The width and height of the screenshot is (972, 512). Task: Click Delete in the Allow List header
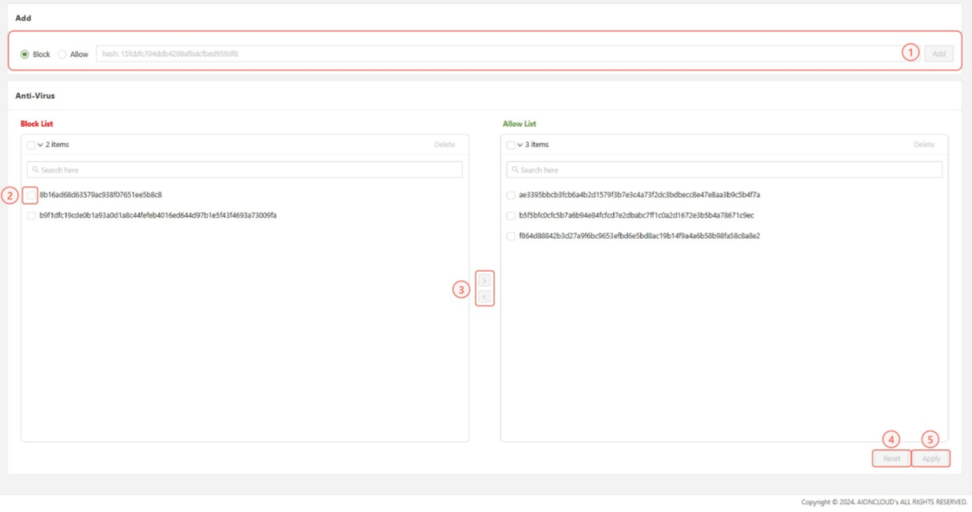[x=923, y=144]
